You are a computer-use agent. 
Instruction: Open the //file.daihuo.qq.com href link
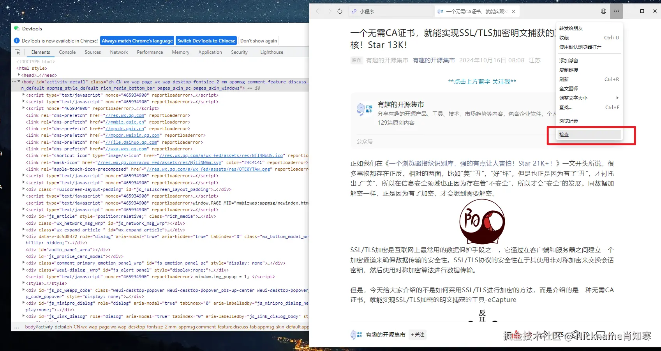(131, 142)
